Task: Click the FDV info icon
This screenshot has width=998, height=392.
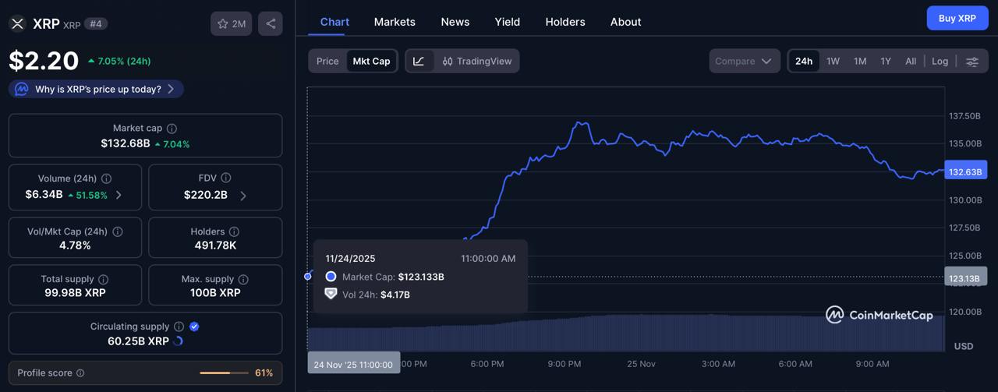Action: coord(226,178)
